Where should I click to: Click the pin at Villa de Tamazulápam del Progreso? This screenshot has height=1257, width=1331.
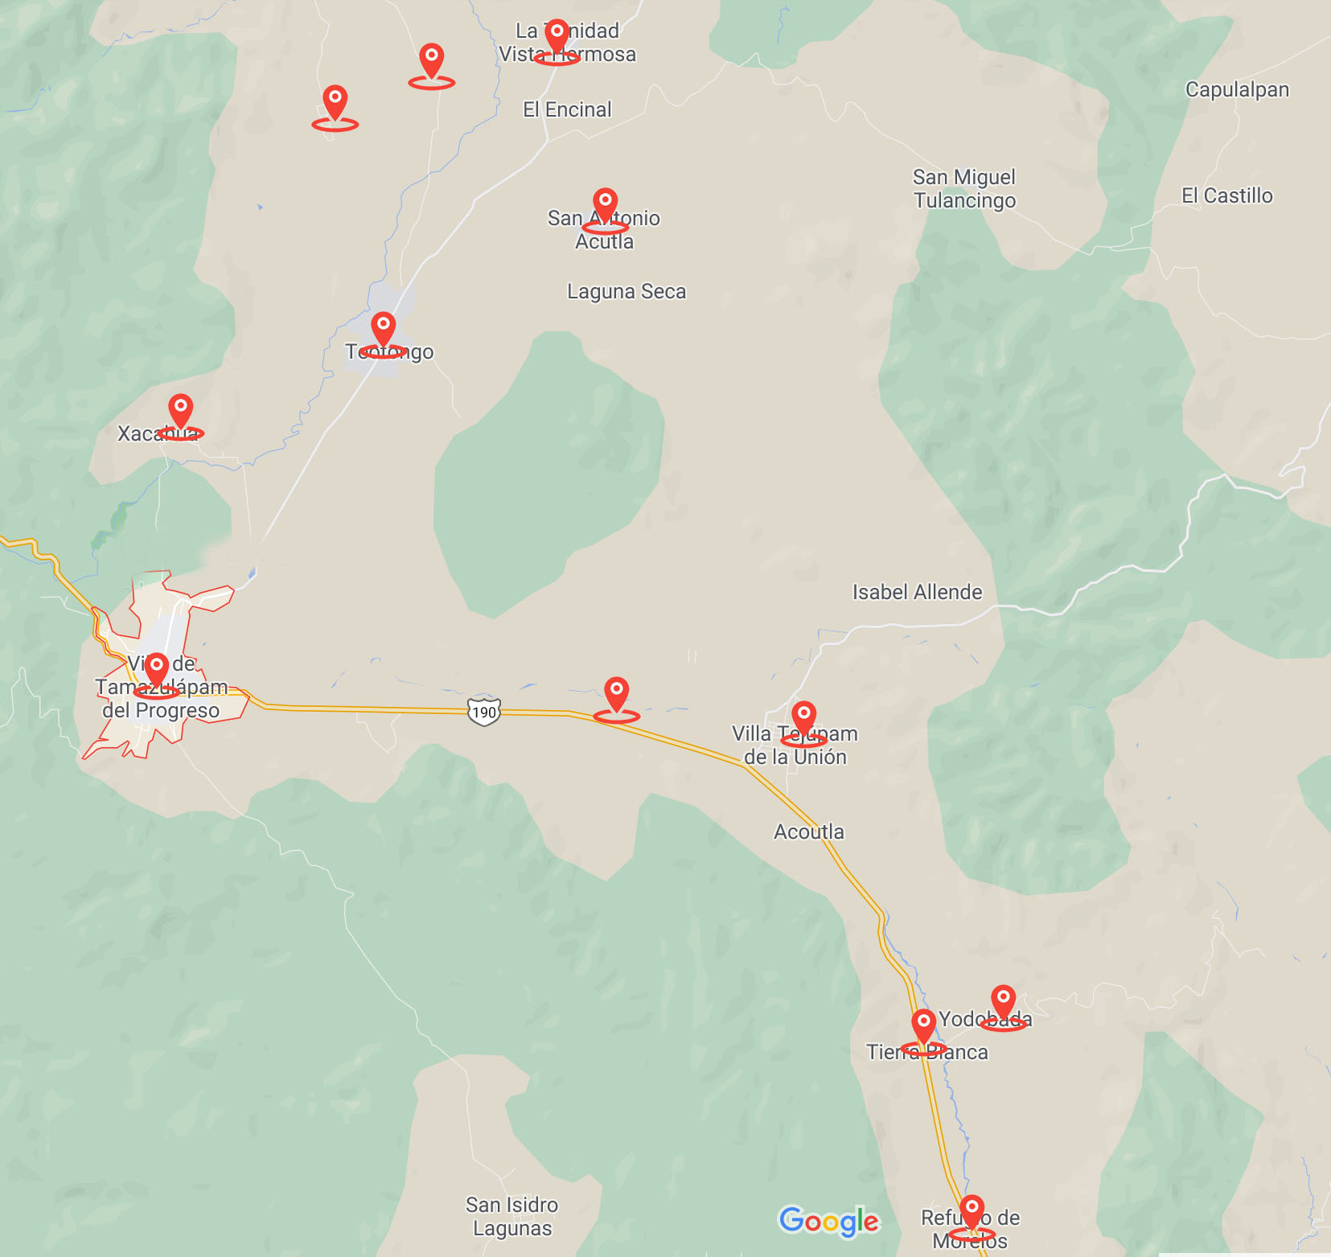157,674
